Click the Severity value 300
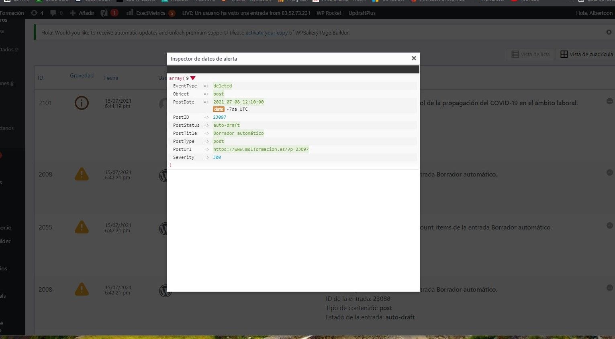Viewport: 615px width, 339px height. point(217,157)
